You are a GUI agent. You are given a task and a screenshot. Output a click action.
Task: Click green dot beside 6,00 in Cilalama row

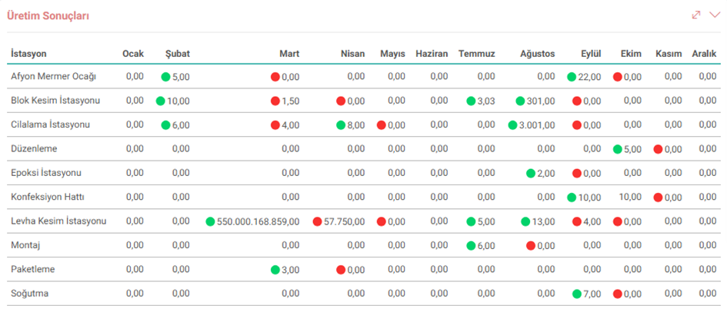tap(165, 125)
